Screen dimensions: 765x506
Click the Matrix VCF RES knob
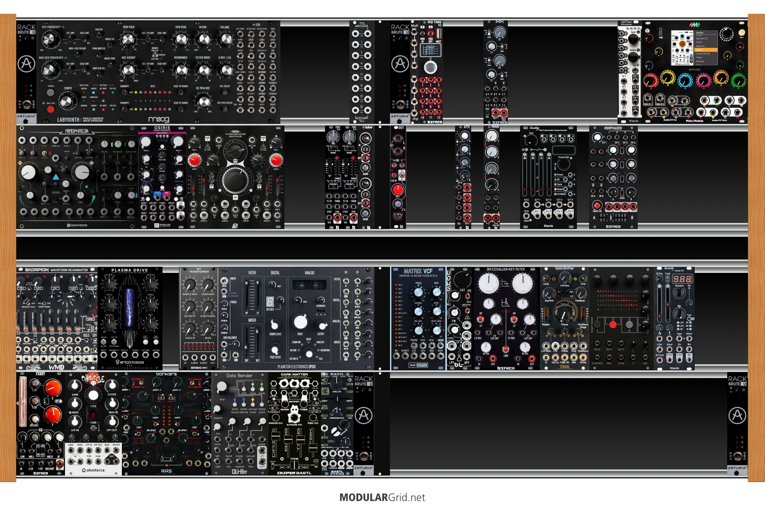click(x=436, y=292)
